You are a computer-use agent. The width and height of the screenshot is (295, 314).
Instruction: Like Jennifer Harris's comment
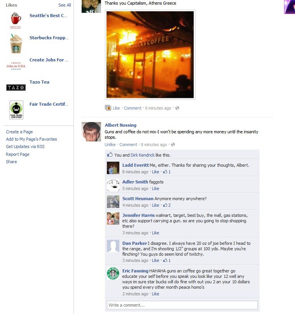155,233
